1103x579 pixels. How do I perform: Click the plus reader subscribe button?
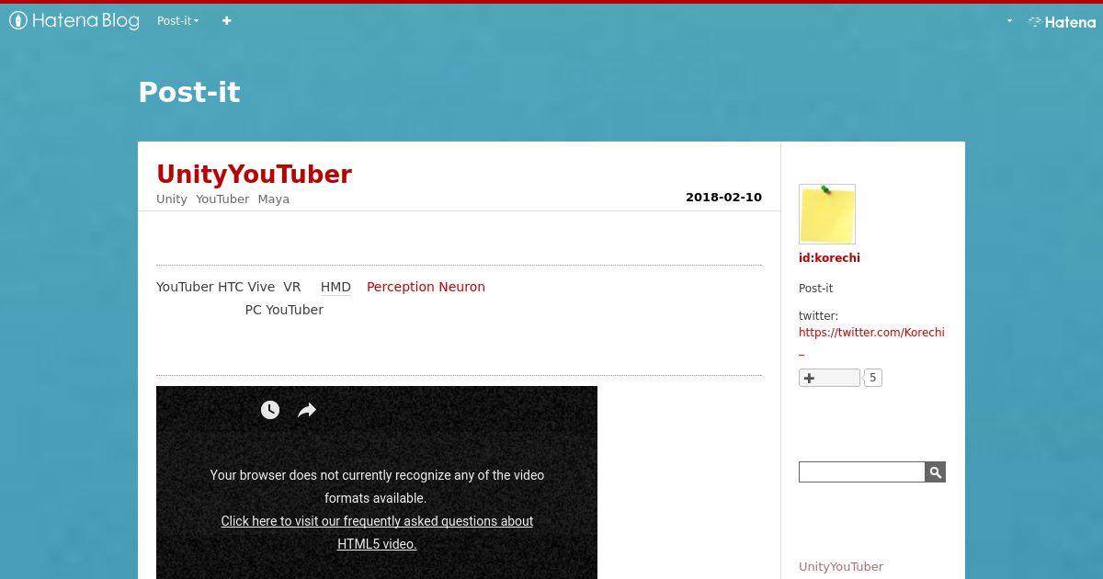point(829,378)
